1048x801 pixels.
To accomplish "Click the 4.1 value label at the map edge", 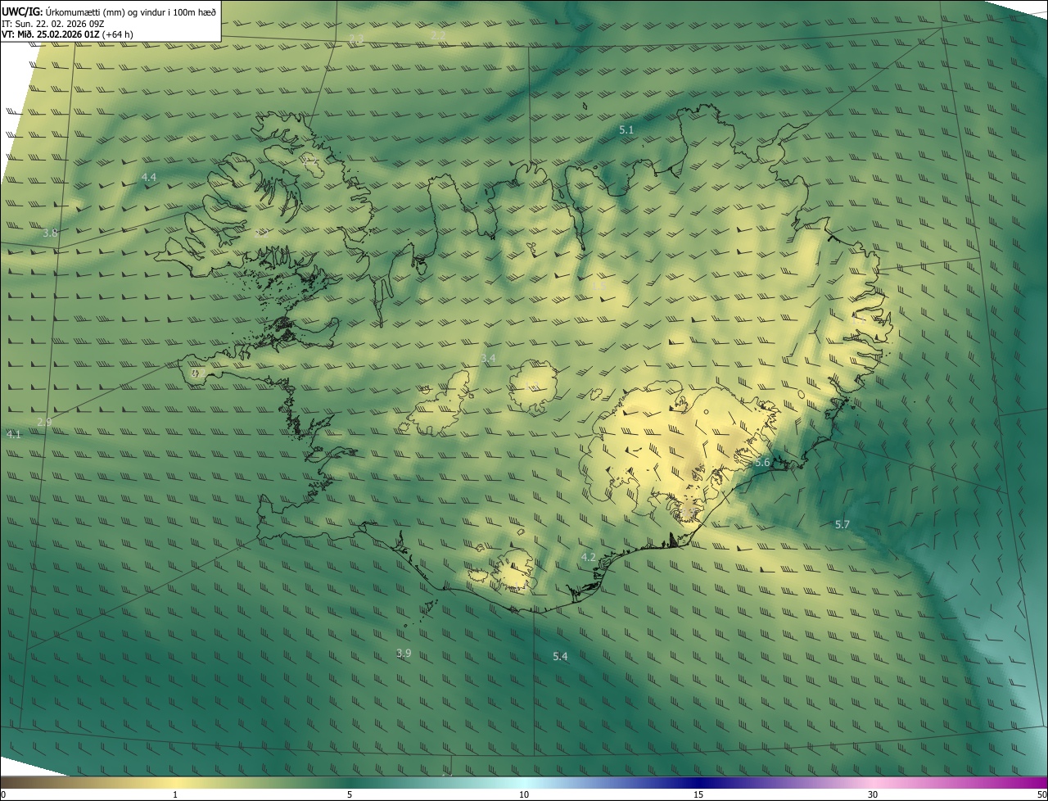I will tap(13, 434).
